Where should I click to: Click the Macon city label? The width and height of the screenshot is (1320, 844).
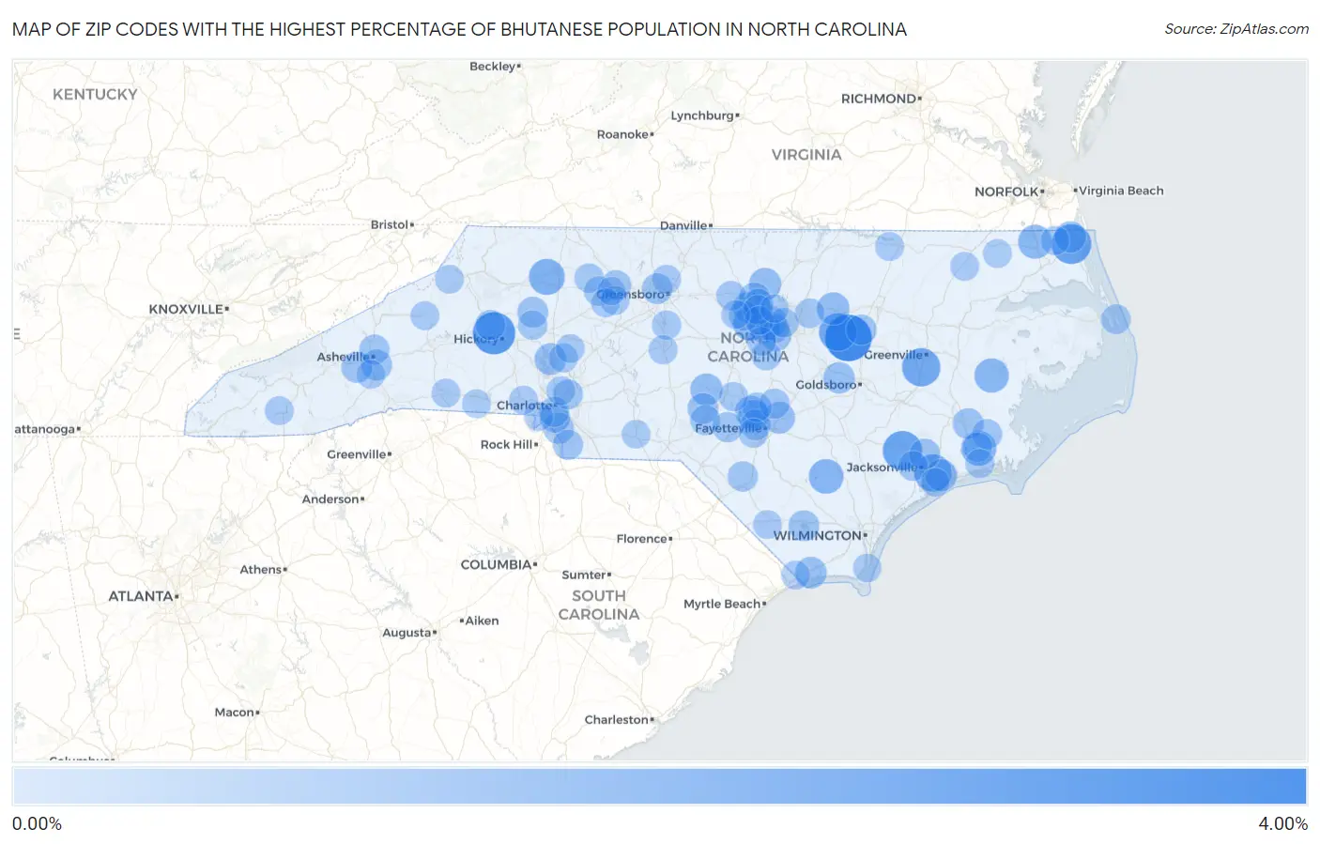[235, 713]
